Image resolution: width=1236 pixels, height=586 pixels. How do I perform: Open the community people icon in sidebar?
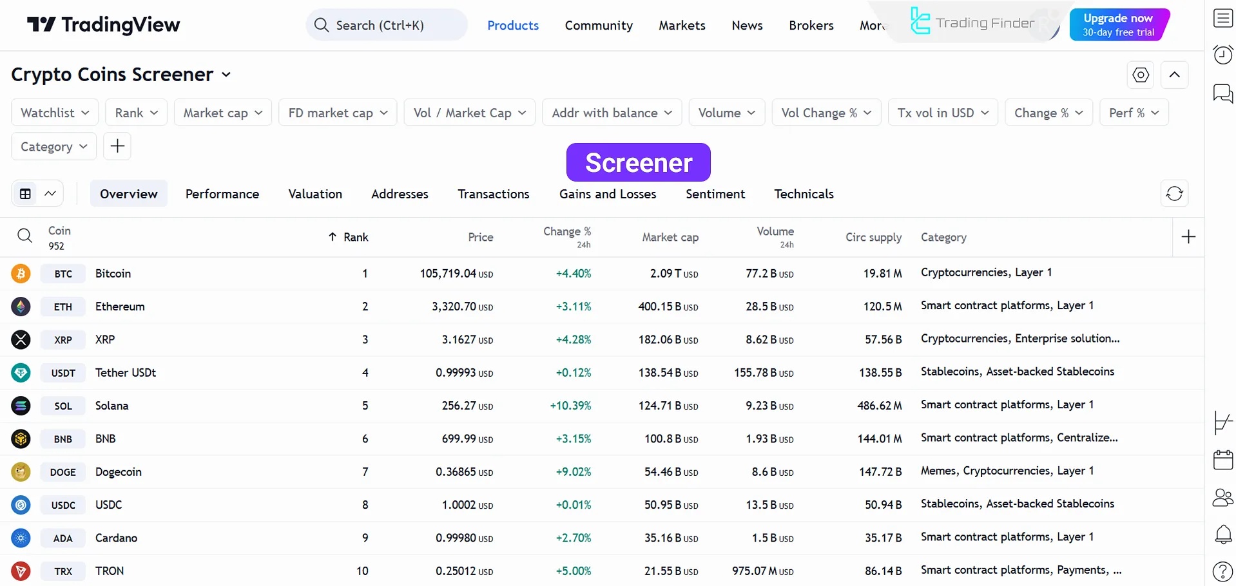click(x=1222, y=497)
